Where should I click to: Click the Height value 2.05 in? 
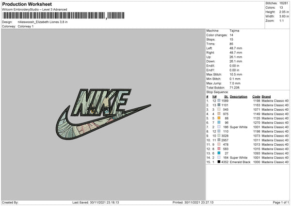point(284,12)
